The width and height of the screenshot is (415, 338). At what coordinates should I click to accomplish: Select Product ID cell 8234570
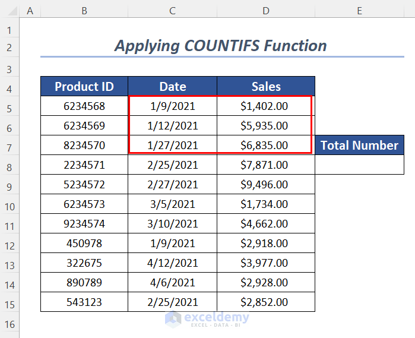84,145
